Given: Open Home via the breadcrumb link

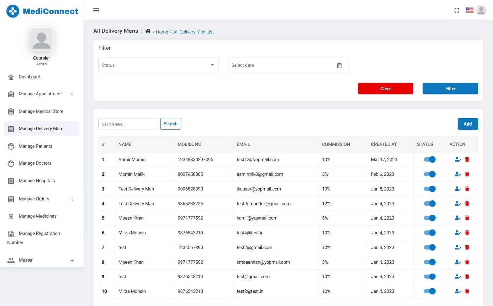Looking at the screenshot, I should (x=162, y=32).
